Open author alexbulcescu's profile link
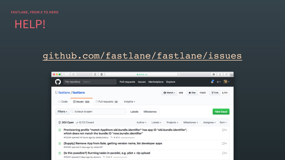The height and width of the screenshot is (160, 285). (x=102, y=137)
